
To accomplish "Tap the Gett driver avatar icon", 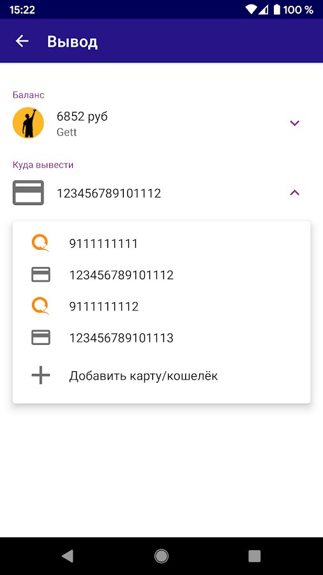I will tap(28, 123).
